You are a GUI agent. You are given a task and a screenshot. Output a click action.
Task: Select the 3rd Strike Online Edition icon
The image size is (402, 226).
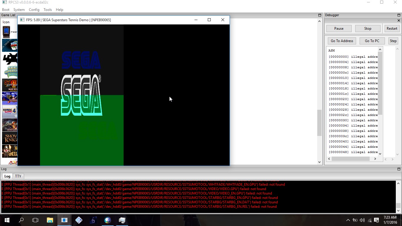tap(10, 85)
